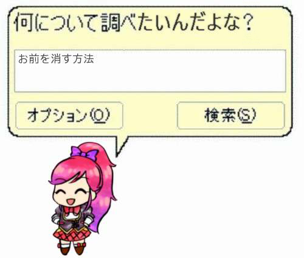Image resolution: width=304 pixels, height=258 pixels.
Task: Click the assistant's smiling face
Action: coord(72,195)
